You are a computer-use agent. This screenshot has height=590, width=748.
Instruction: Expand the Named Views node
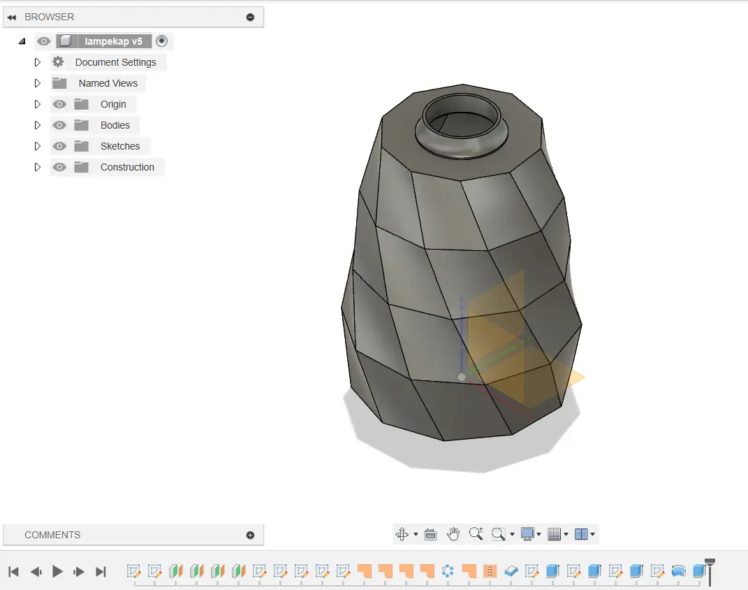click(x=37, y=83)
